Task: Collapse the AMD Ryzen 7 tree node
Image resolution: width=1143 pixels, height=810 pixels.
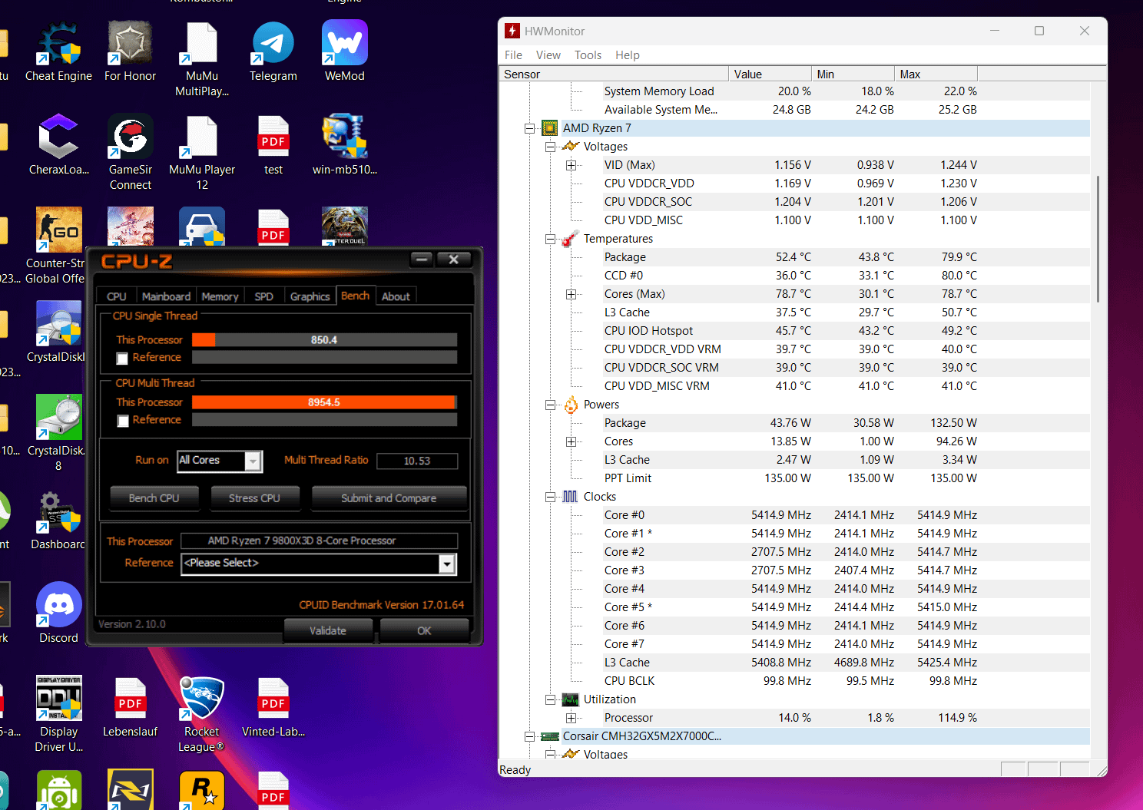Action: pos(529,128)
